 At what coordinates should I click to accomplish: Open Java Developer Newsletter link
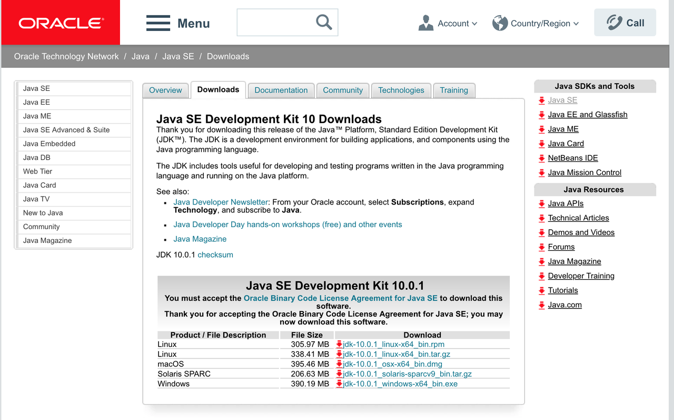[x=221, y=202]
